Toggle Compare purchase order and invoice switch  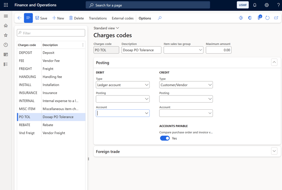165,138
